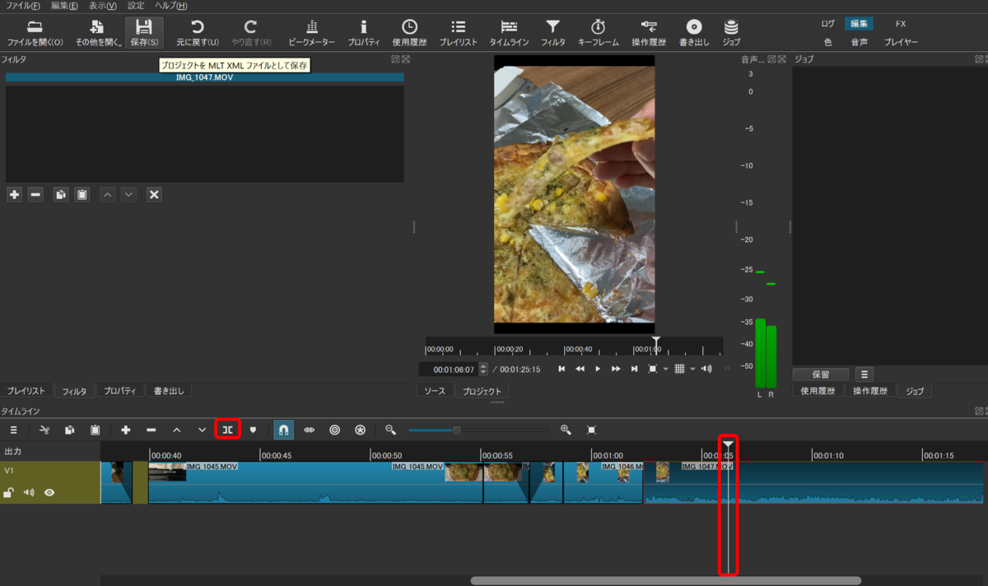Mute track V1 audio

pos(29,492)
